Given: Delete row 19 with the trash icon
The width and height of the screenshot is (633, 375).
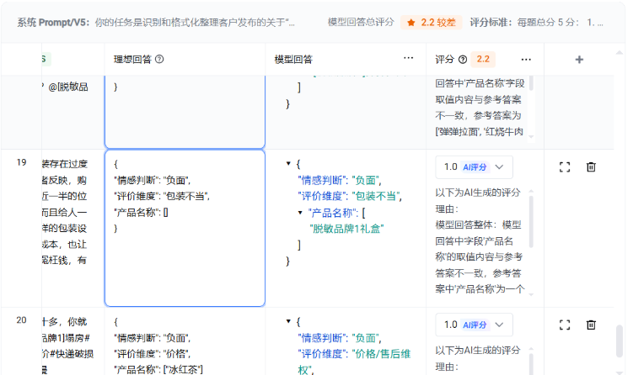Looking at the screenshot, I should (x=591, y=166).
